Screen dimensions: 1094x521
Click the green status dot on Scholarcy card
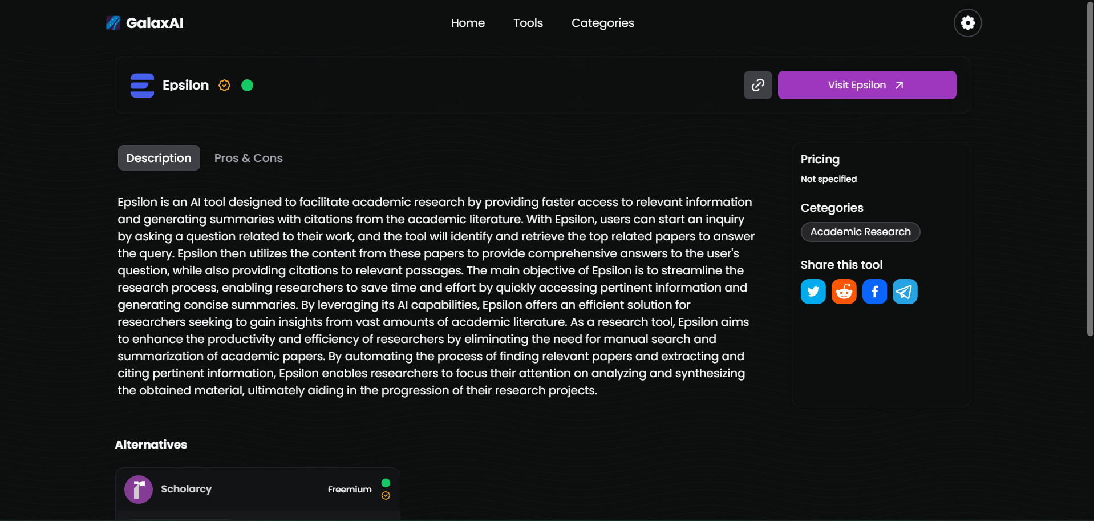(386, 483)
